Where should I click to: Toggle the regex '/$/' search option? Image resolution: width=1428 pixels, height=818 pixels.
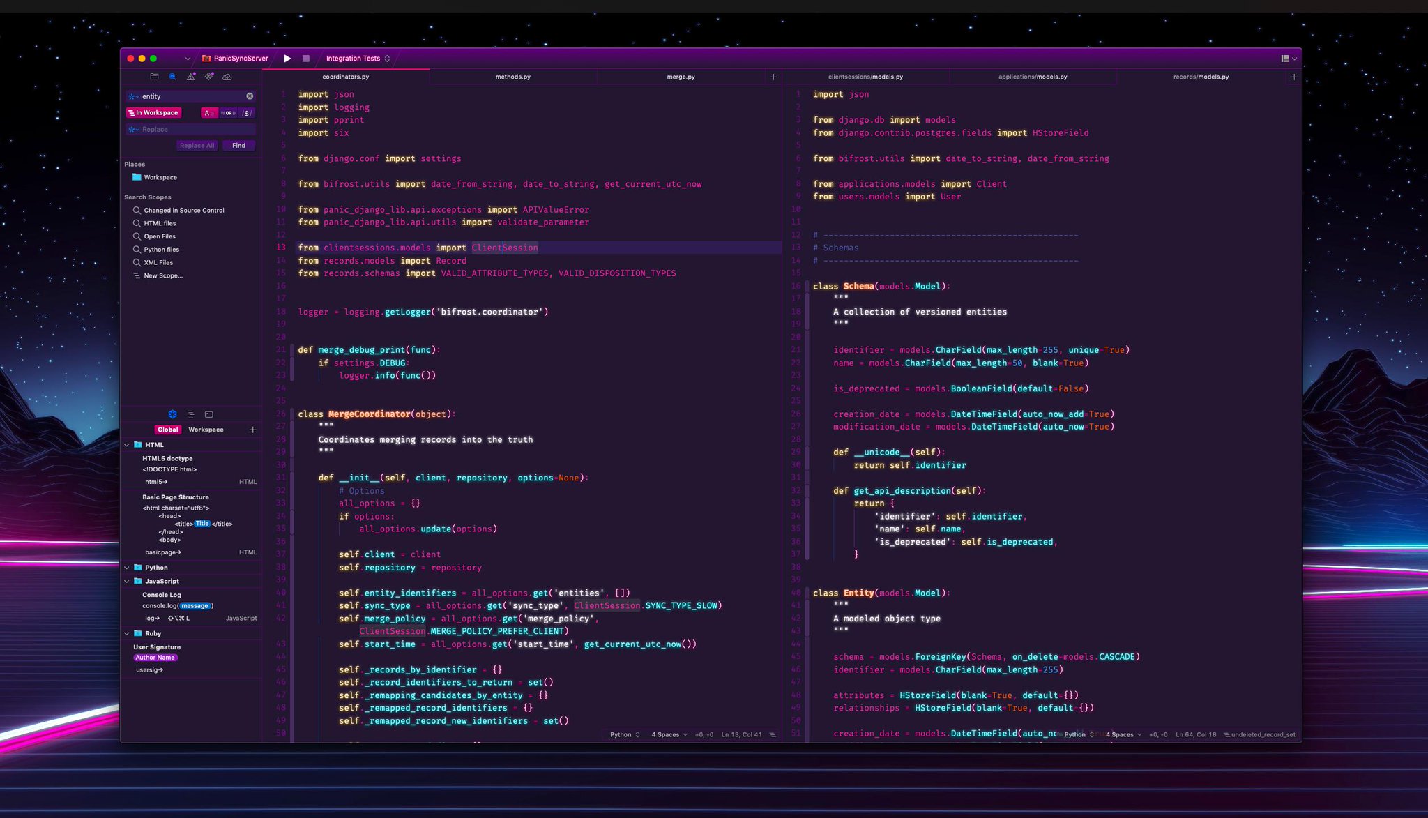[x=246, y=113]
